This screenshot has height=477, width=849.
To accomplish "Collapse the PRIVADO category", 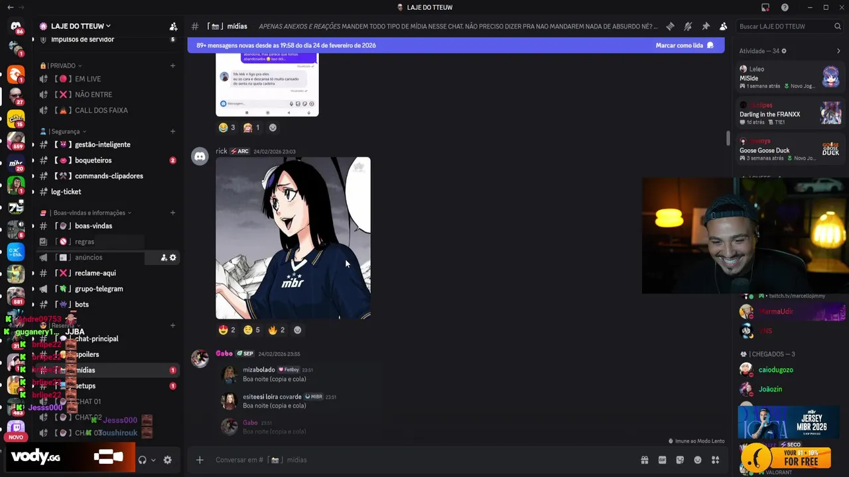I will click(61, 66).
